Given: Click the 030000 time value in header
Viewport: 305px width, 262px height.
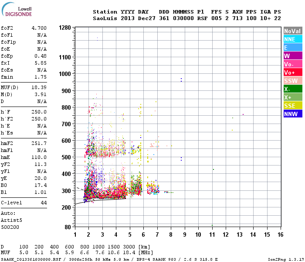Looking at the screenshot, I should click(x=183, y=18).
